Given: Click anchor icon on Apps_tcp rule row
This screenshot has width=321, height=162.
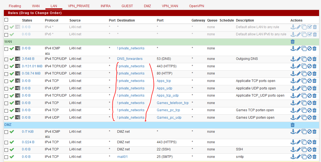Looking at the screenshot, I should coord(293,81).
